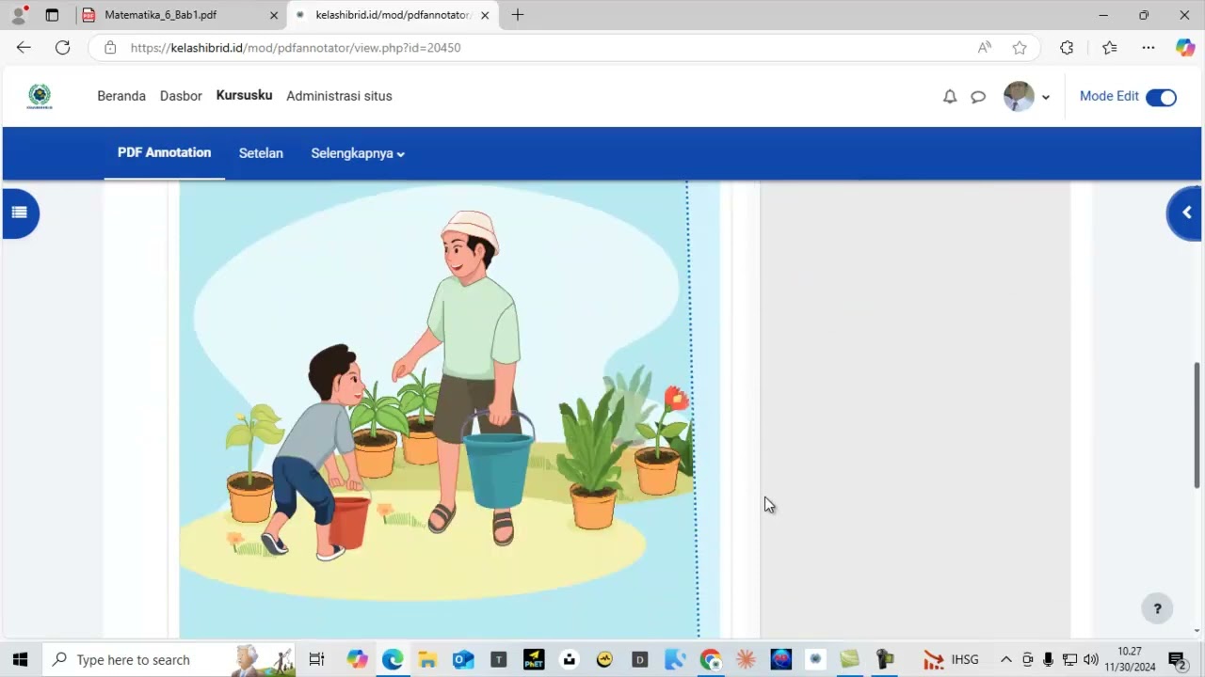Open Copilot in the browser toolbar
The width and height of the screenshot is (1205, 677).
click(x=1185, y=47)
